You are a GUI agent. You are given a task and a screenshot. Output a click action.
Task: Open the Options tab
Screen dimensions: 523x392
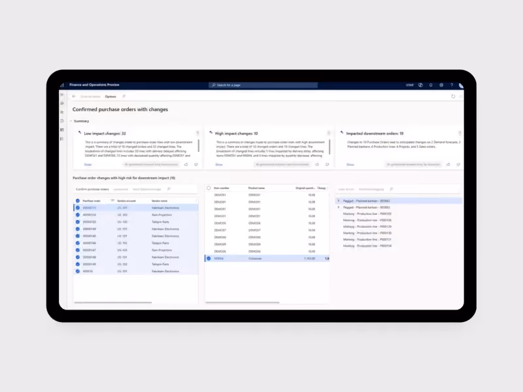coord(110,96)
